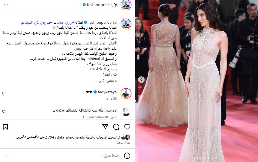Open fashionpolice_fp header profile picture
Image resolution: width=258 pixels, height=162 pixels.
pyautogui.click(x=126, y=5)
